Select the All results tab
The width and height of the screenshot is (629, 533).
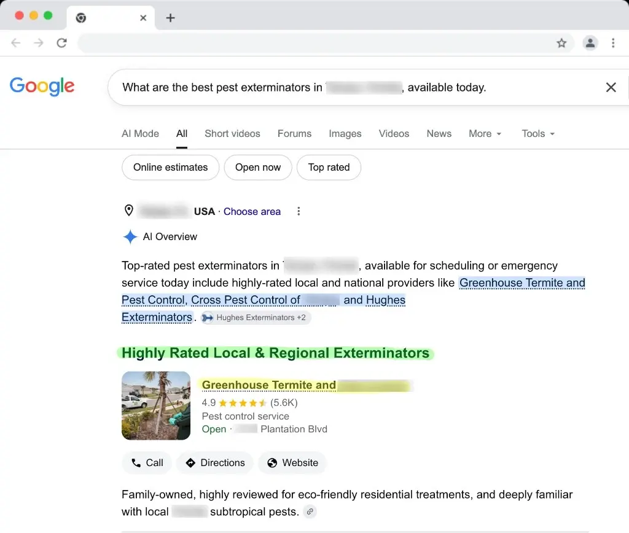[182, 133]
